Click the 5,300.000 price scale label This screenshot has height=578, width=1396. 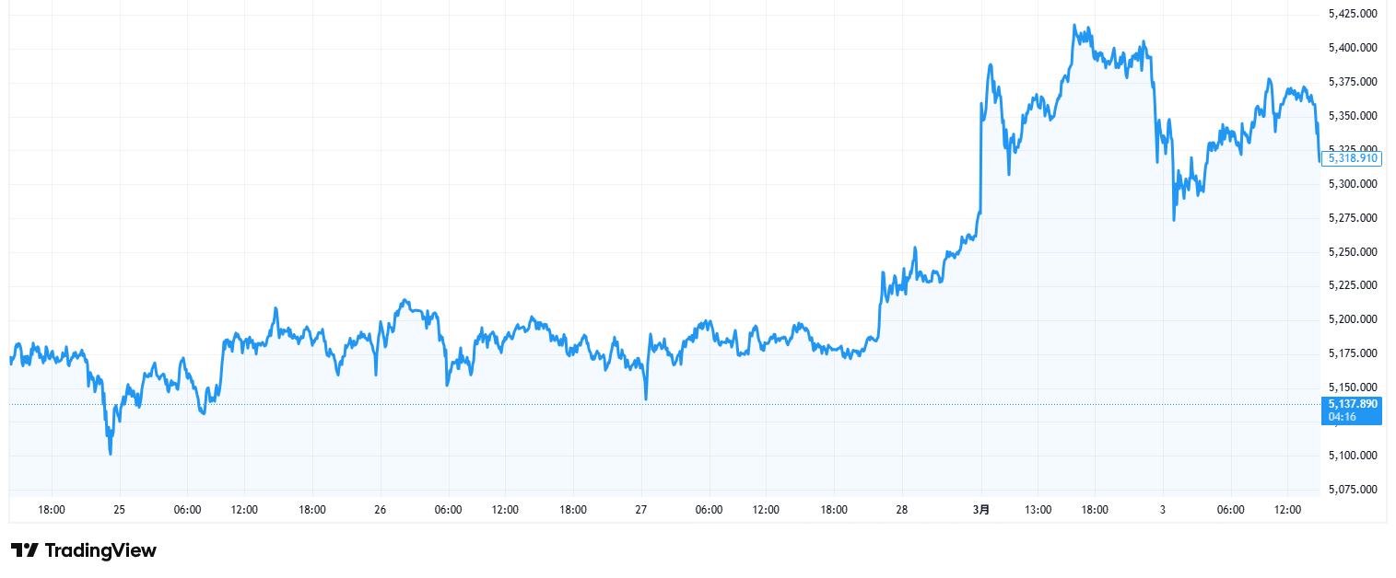(1353, 184)
